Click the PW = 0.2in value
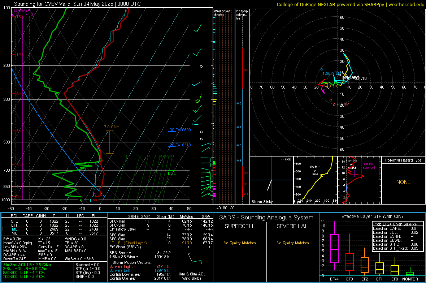The width and height of the screenshot is (426, 283). (12, 239)
